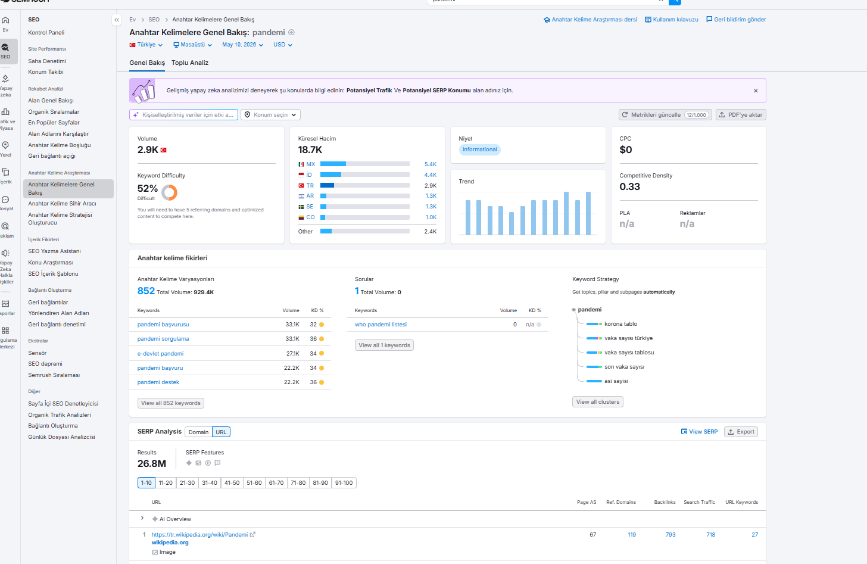Open the Home (Ev) icon in rail
Screen dimensions: 867x564
pos(5,20)
